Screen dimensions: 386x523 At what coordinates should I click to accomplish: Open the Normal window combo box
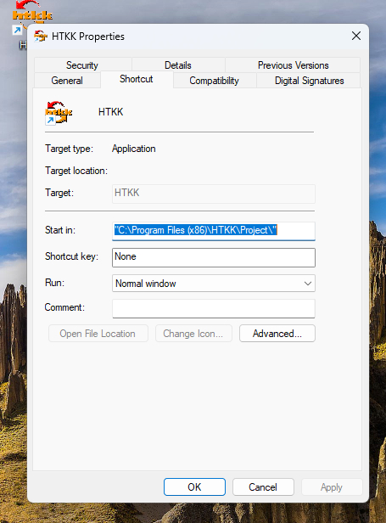click(x=214, y=284)
